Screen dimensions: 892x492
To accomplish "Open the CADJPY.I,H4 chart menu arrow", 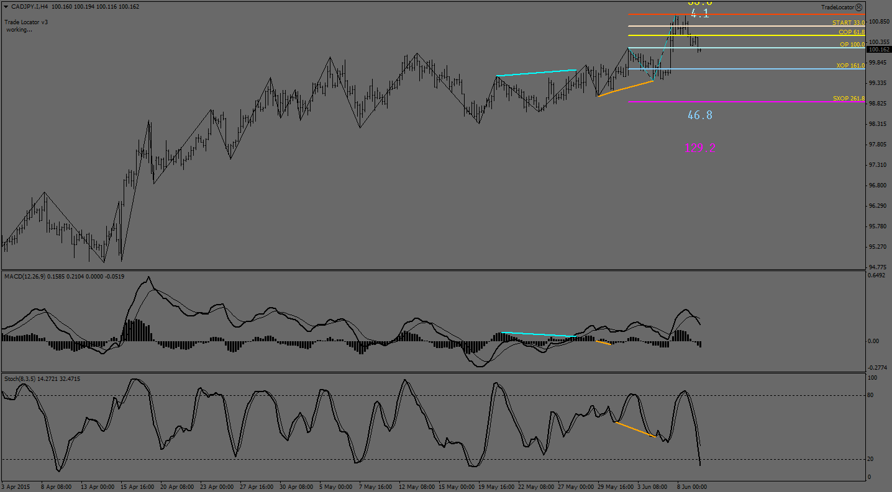I will [x=6, y=7].
